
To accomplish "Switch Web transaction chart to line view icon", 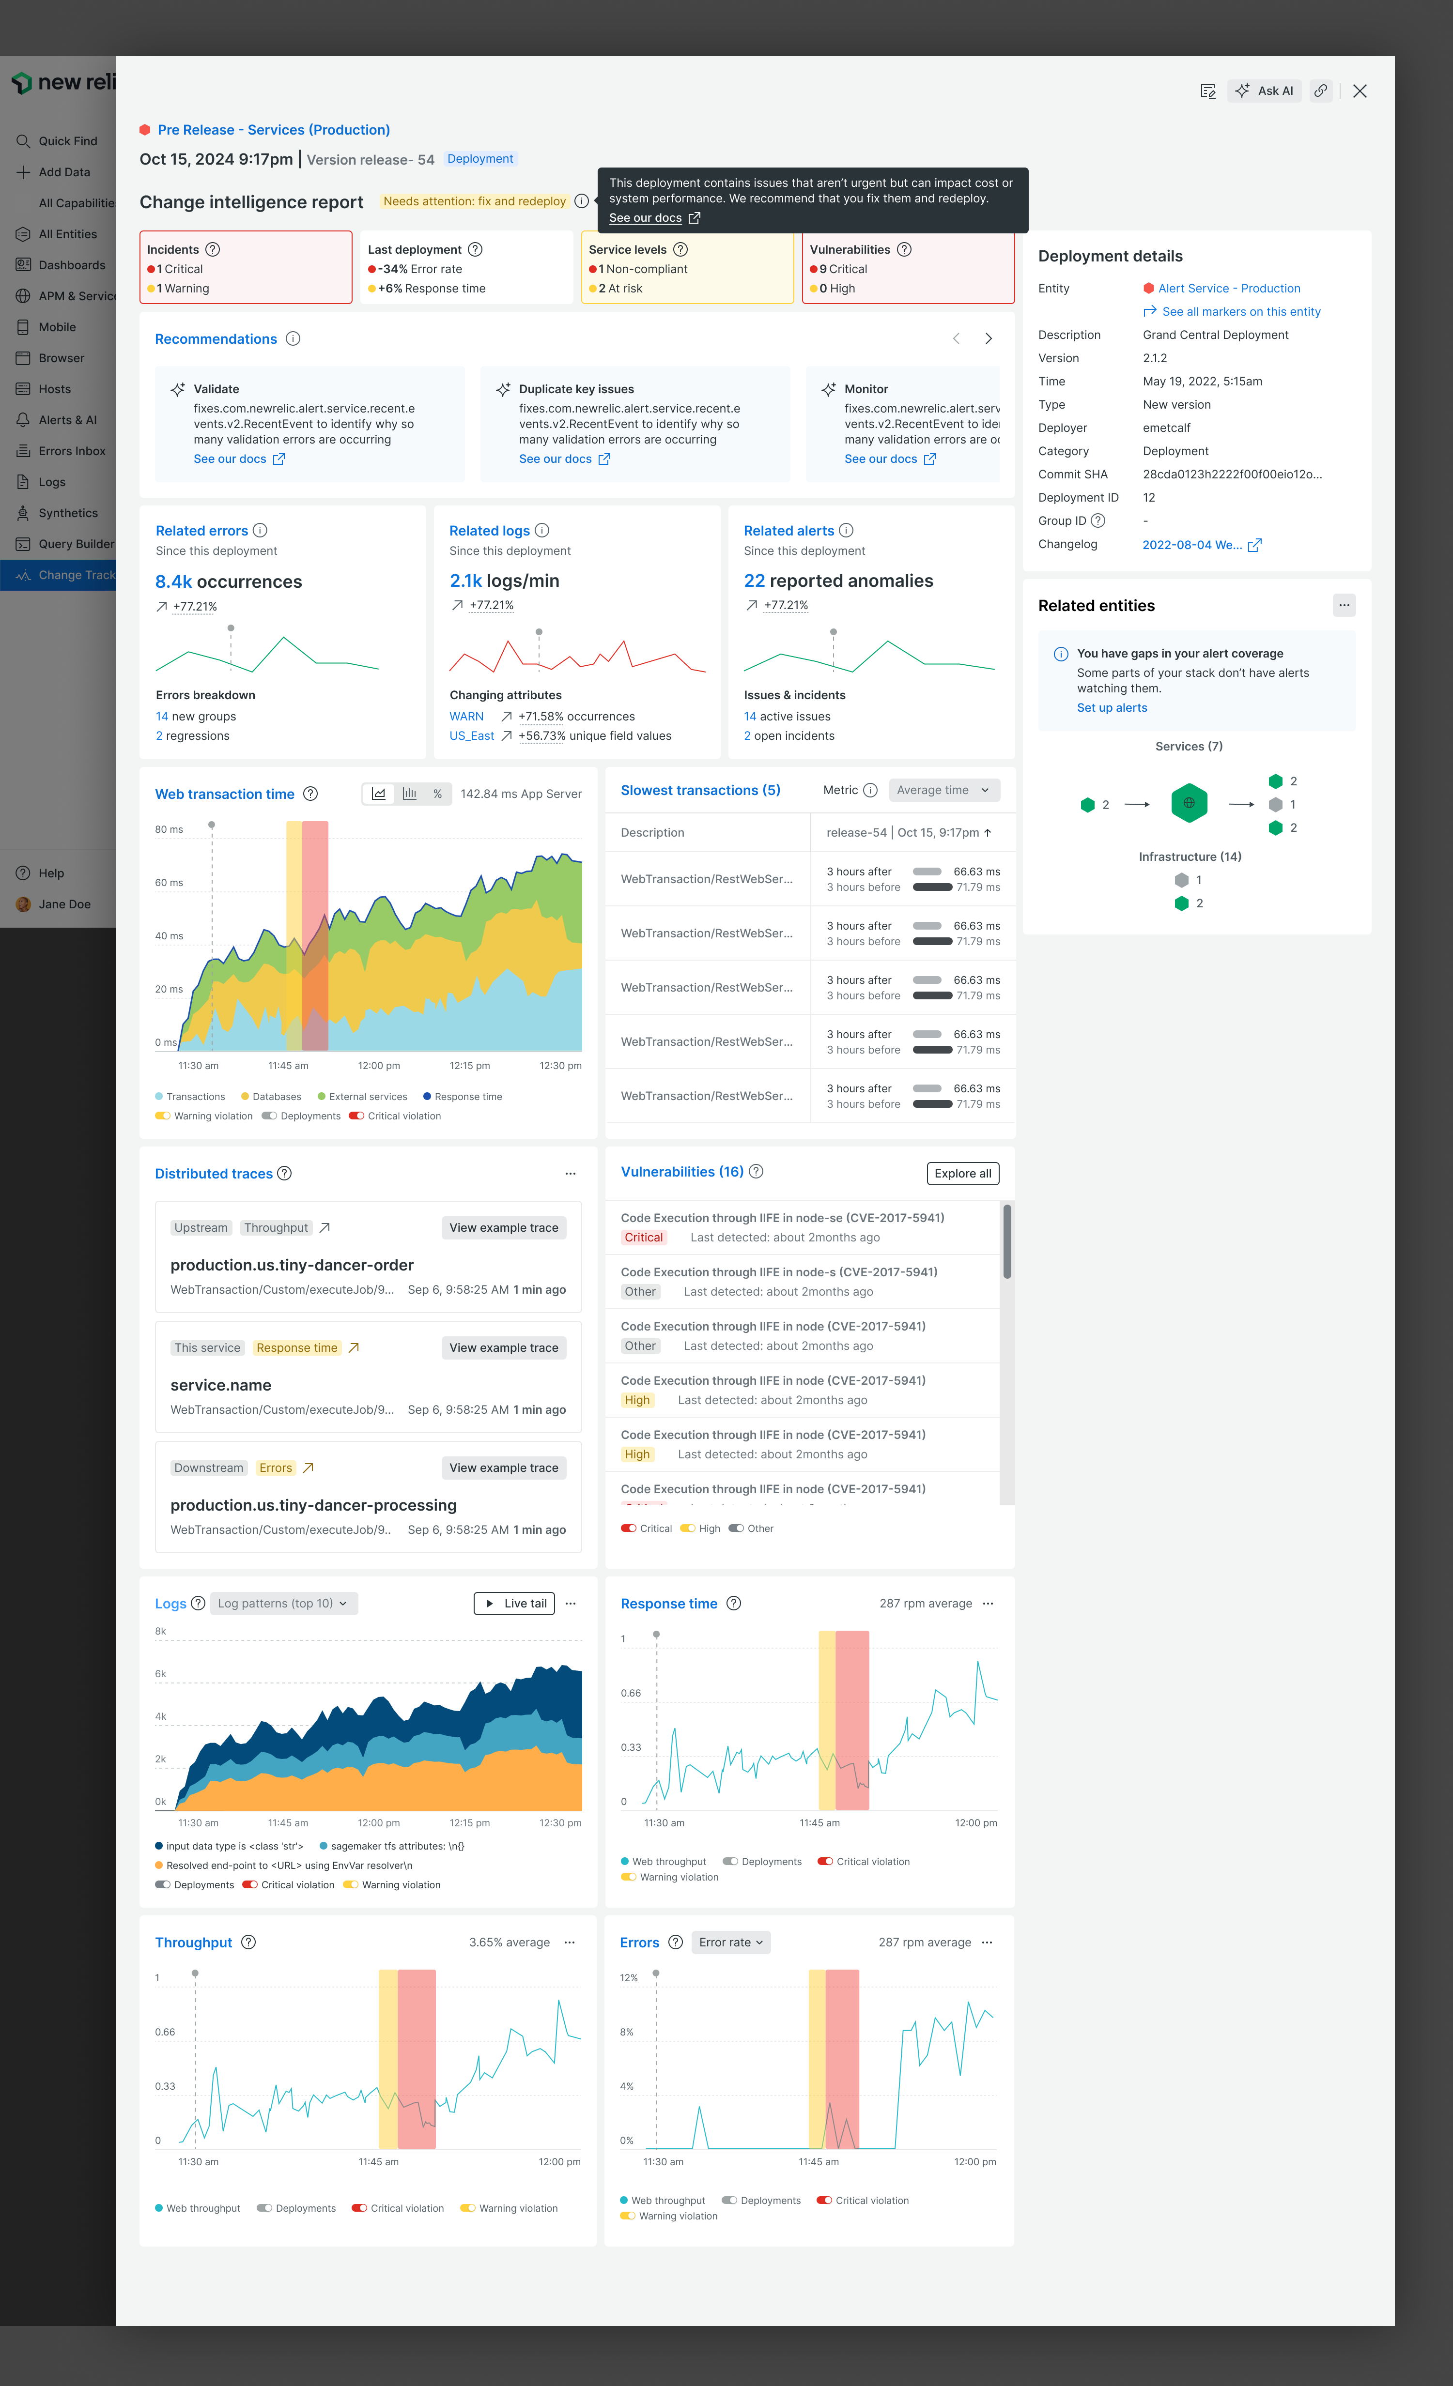I will [x=379, y=794].
